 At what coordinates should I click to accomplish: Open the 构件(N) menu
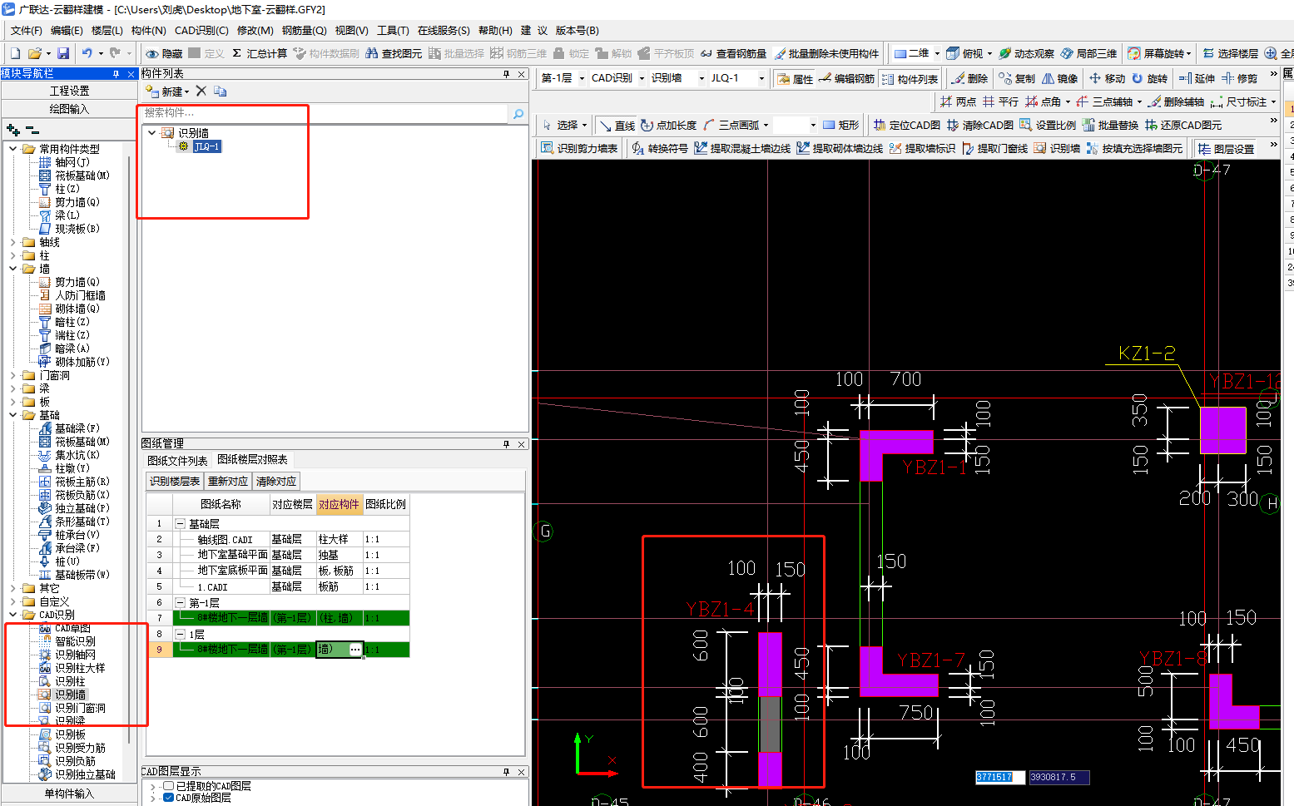tap(148, 30)
